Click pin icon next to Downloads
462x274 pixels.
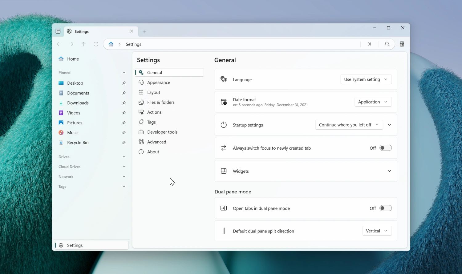(x=124, y=103)
